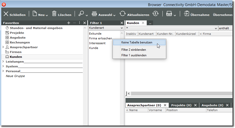Expand the Ansprechpartner tree node
This screenshot has width=235, height=128.
(3, 47)
